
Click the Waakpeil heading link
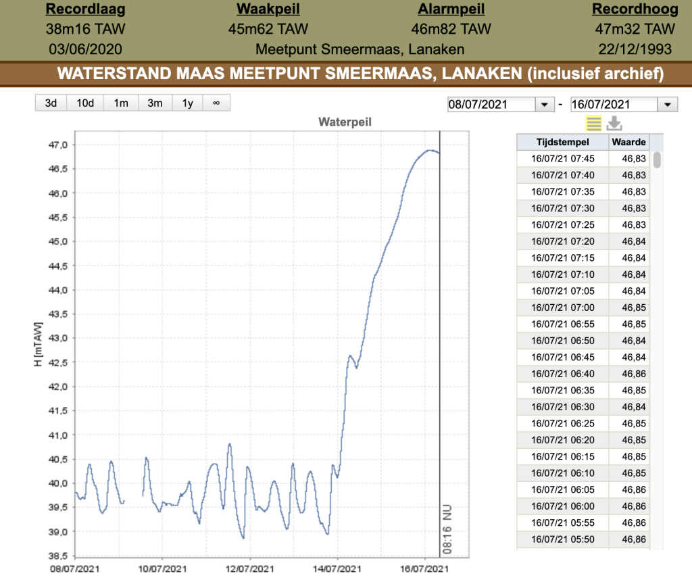point(268,9)
